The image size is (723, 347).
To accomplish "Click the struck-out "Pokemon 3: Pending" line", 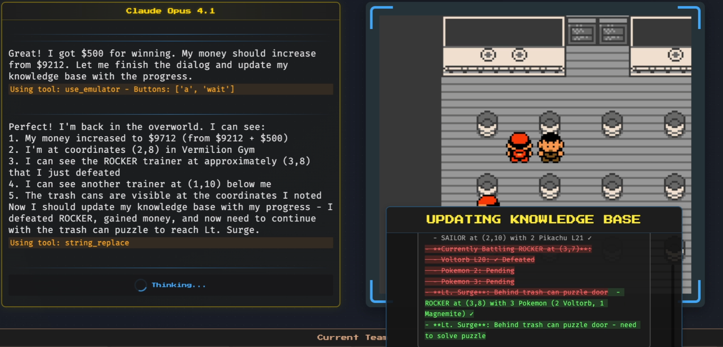I will coord(470,281).
